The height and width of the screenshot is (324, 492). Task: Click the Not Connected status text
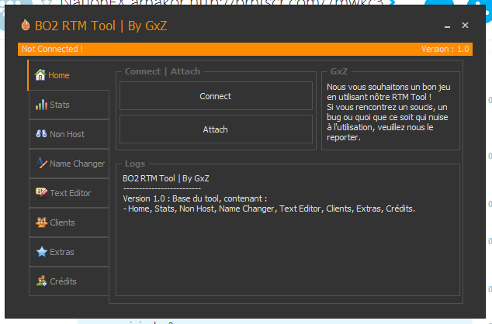coord(52,49)
